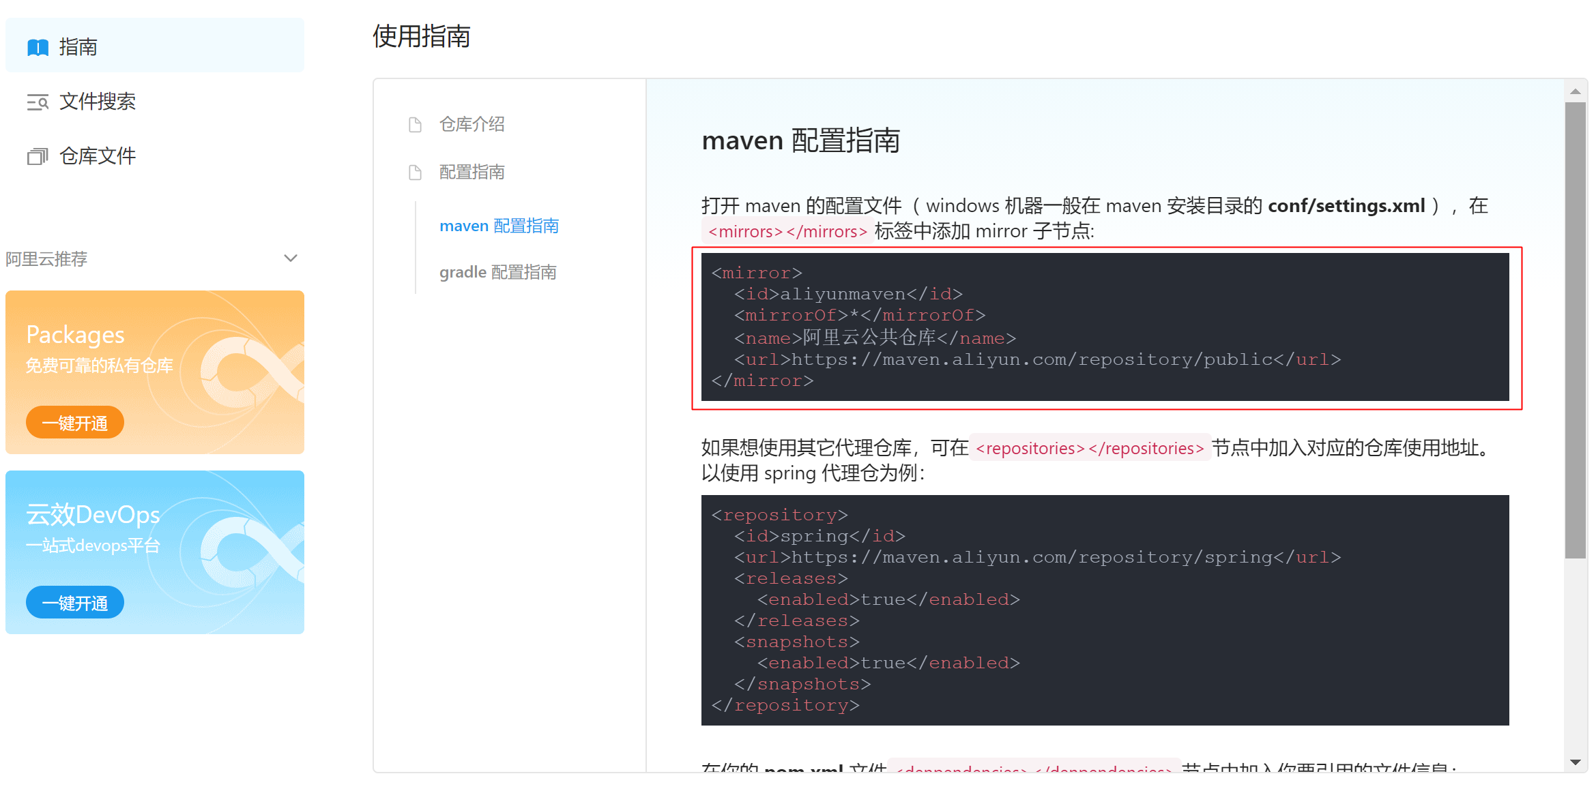
Task: Click the 文件搜索 search-list icon
Action: pyautogui.click(x=38, y=102)
